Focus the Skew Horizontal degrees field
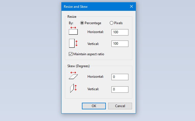This screenshot has width=195, height=121. pyautogui.click(x=120, y=77)
